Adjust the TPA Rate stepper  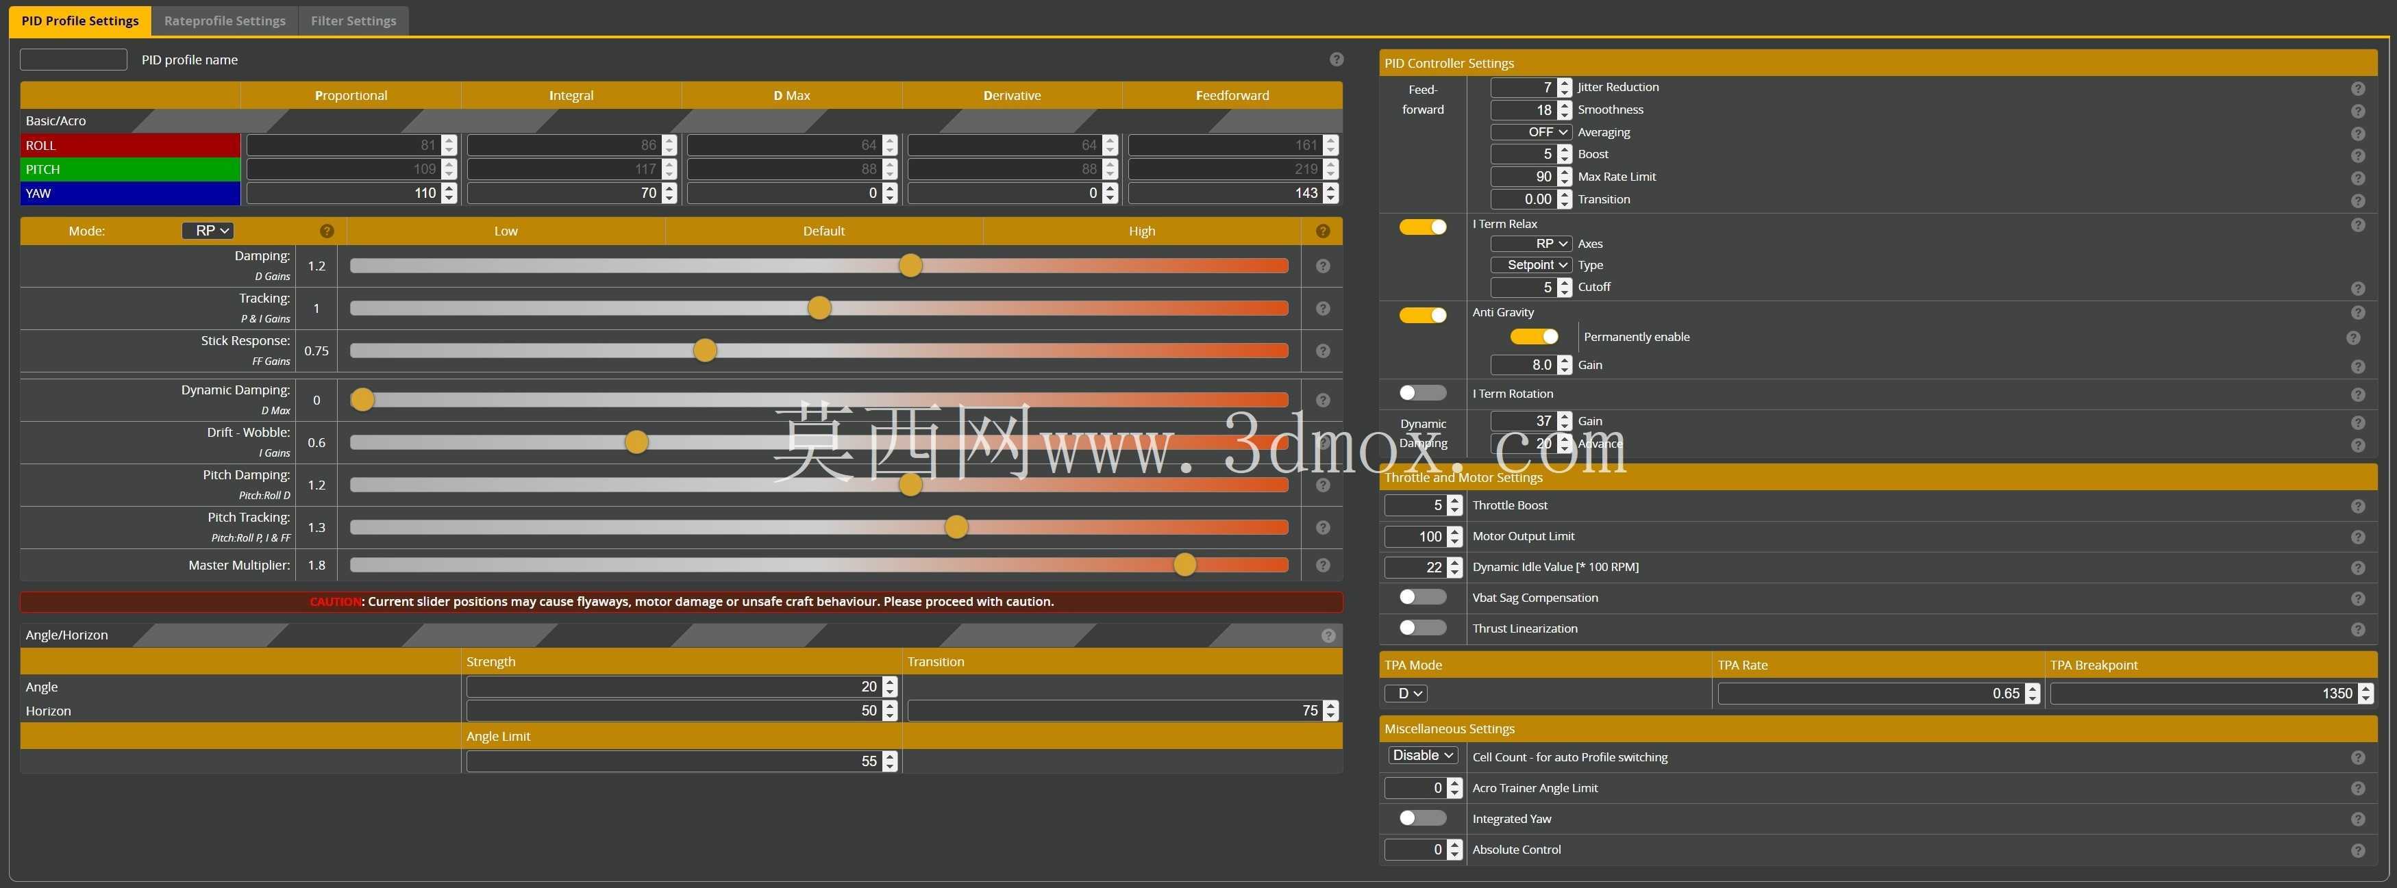pos(2033,694)
